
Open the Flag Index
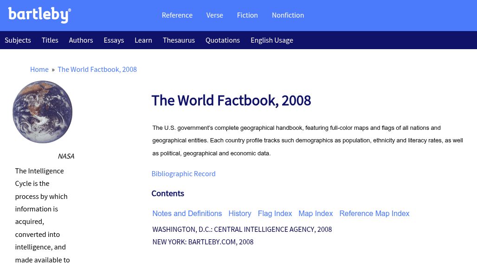(275, 213)
